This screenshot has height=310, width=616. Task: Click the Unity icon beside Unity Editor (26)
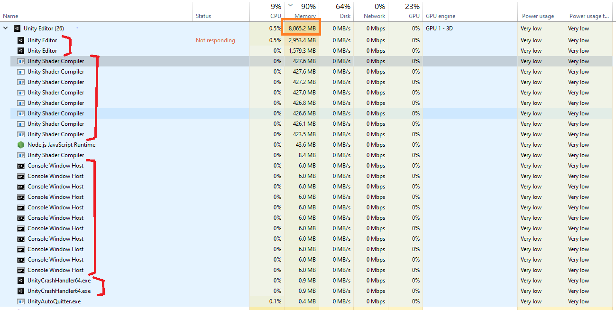(x=17, y=28)
